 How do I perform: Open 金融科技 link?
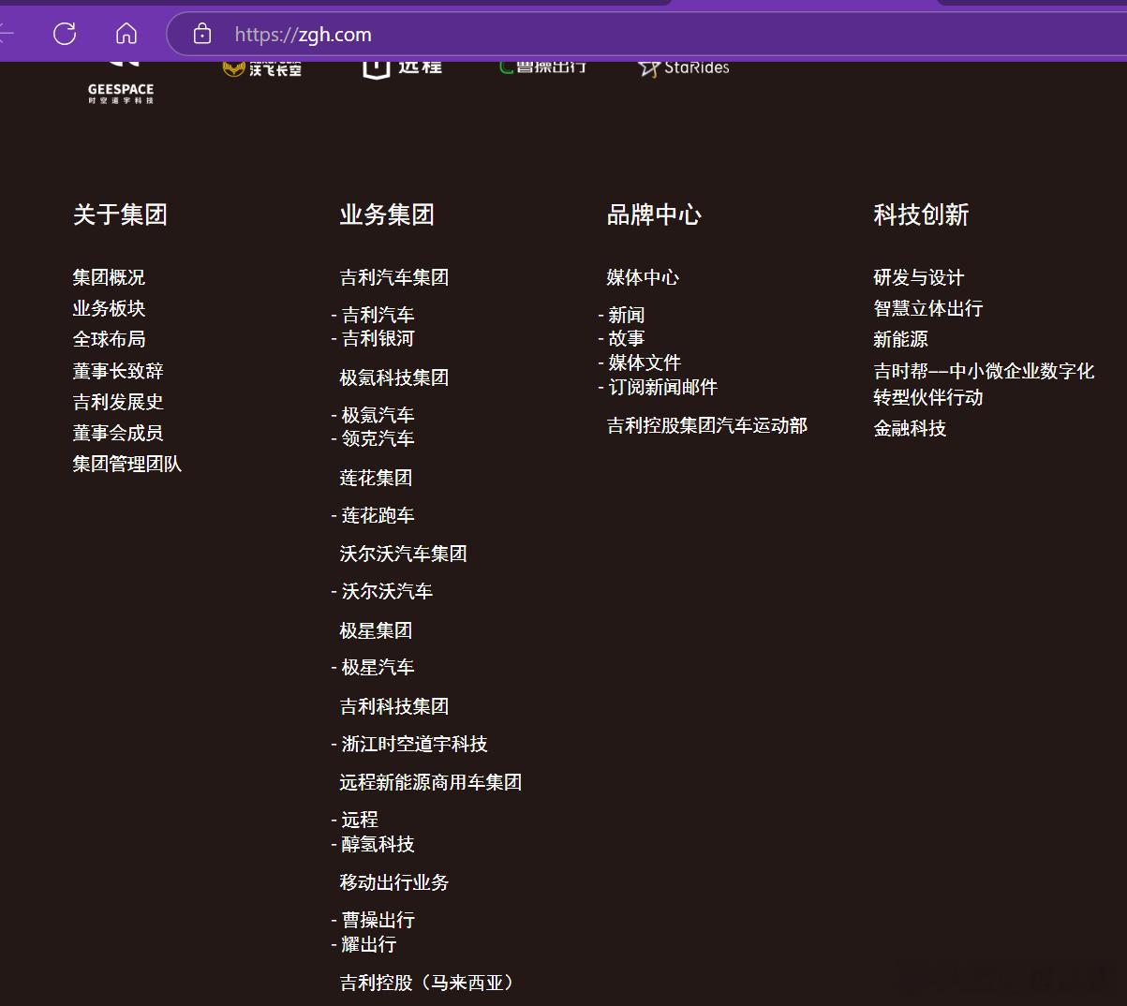[911, 428]
